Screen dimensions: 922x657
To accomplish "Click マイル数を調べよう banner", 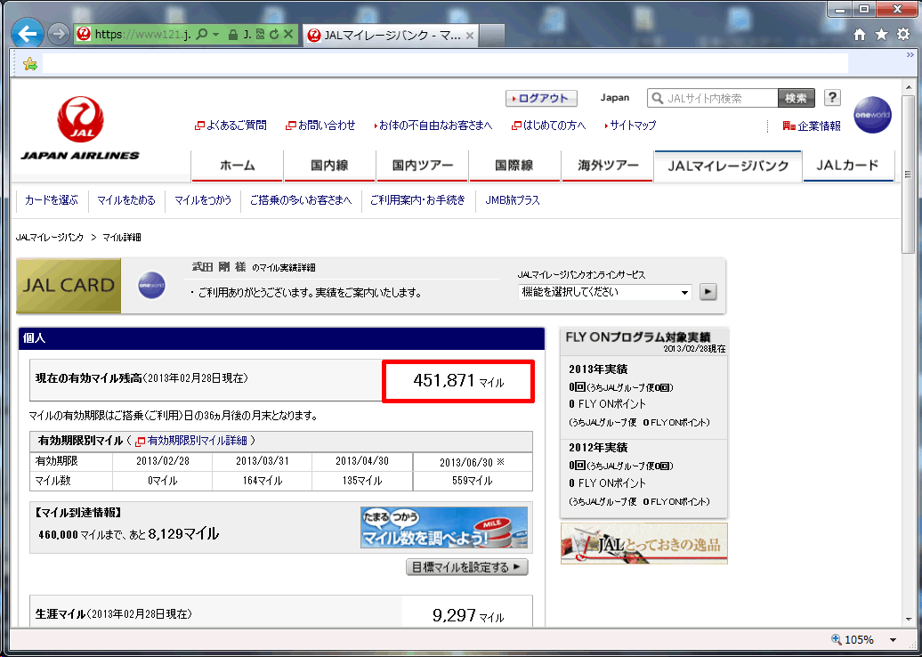I will click(444, 528).
